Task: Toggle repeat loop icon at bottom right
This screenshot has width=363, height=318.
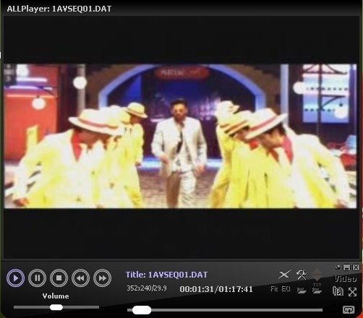Action: click(x=349, y=309)
